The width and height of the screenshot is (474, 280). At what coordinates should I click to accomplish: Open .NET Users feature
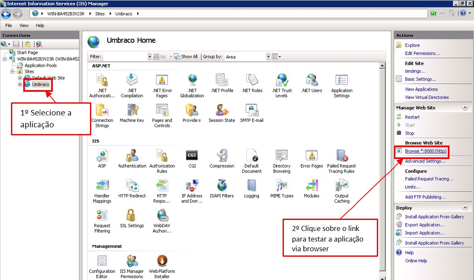312,83
